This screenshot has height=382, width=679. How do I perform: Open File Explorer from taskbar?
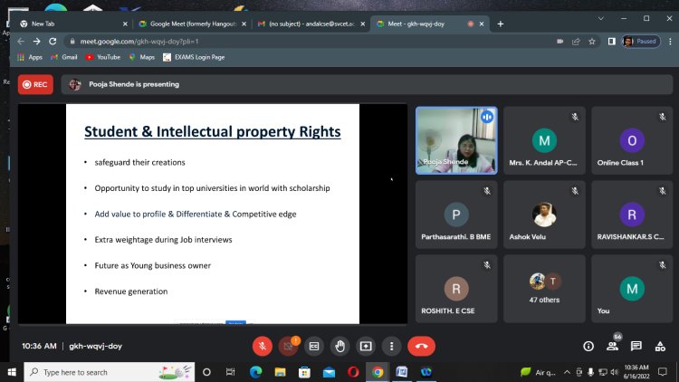(280, 372)
